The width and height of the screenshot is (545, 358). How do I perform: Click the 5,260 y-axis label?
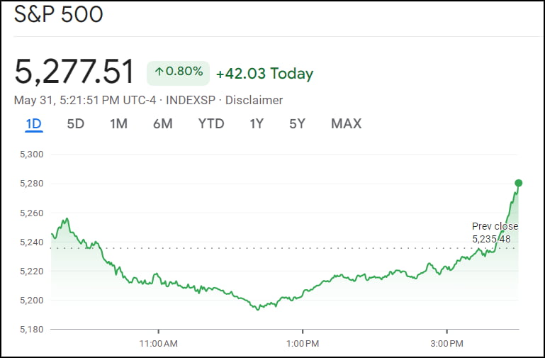click(32, 213)
